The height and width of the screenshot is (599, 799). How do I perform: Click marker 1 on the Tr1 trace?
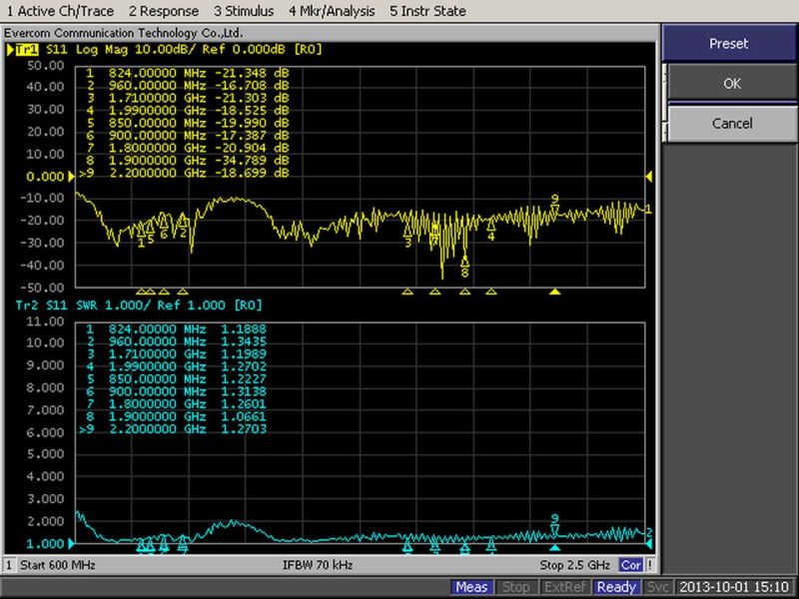tap(141, 237)
